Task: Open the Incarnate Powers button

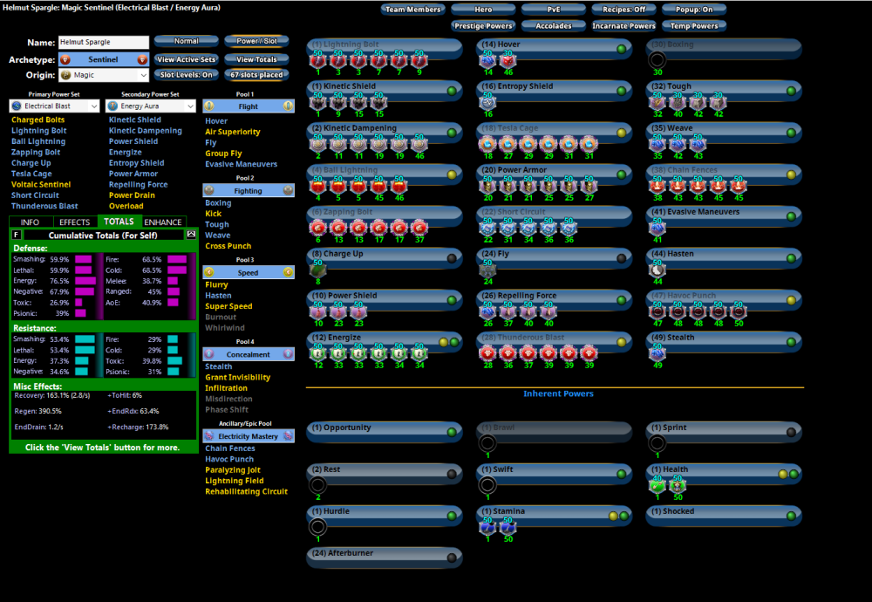Action: point(623,26)
